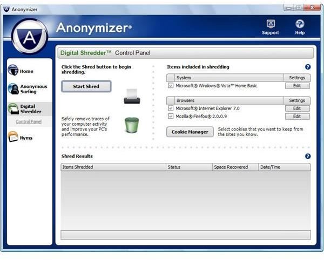The image size is (324, 260).
Task: Sort results by Date/Time column
Action: coord(285,167)
